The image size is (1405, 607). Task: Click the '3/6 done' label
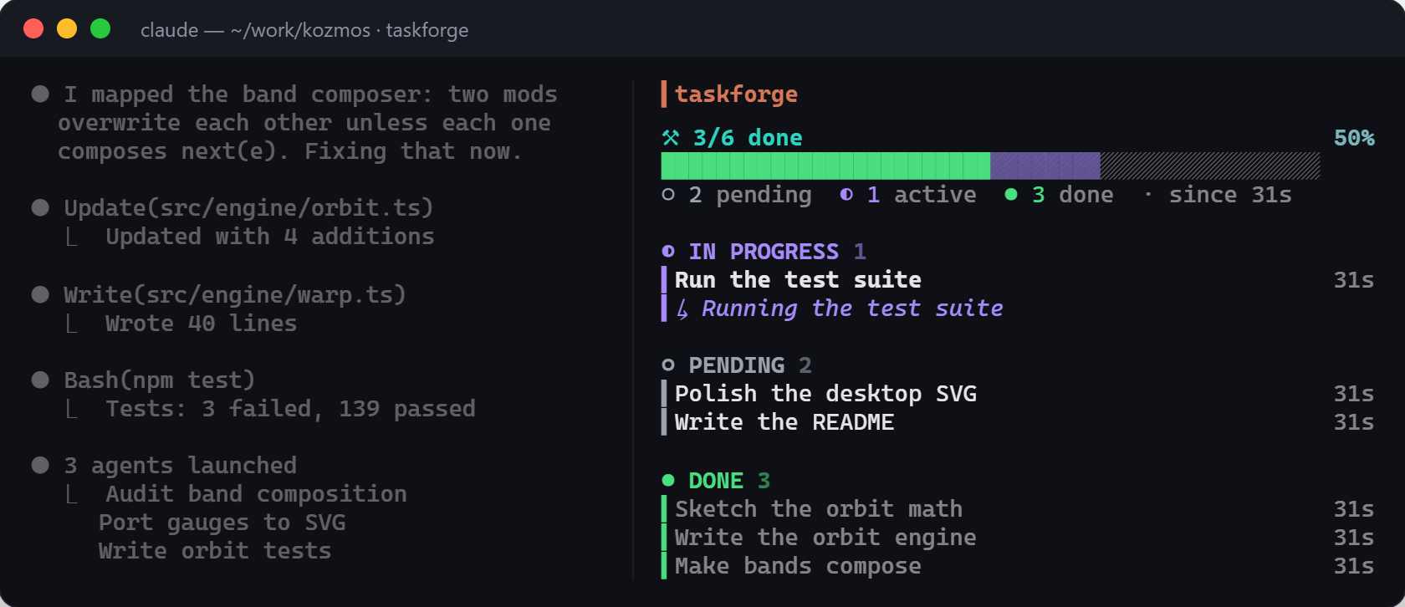(748, 138)
